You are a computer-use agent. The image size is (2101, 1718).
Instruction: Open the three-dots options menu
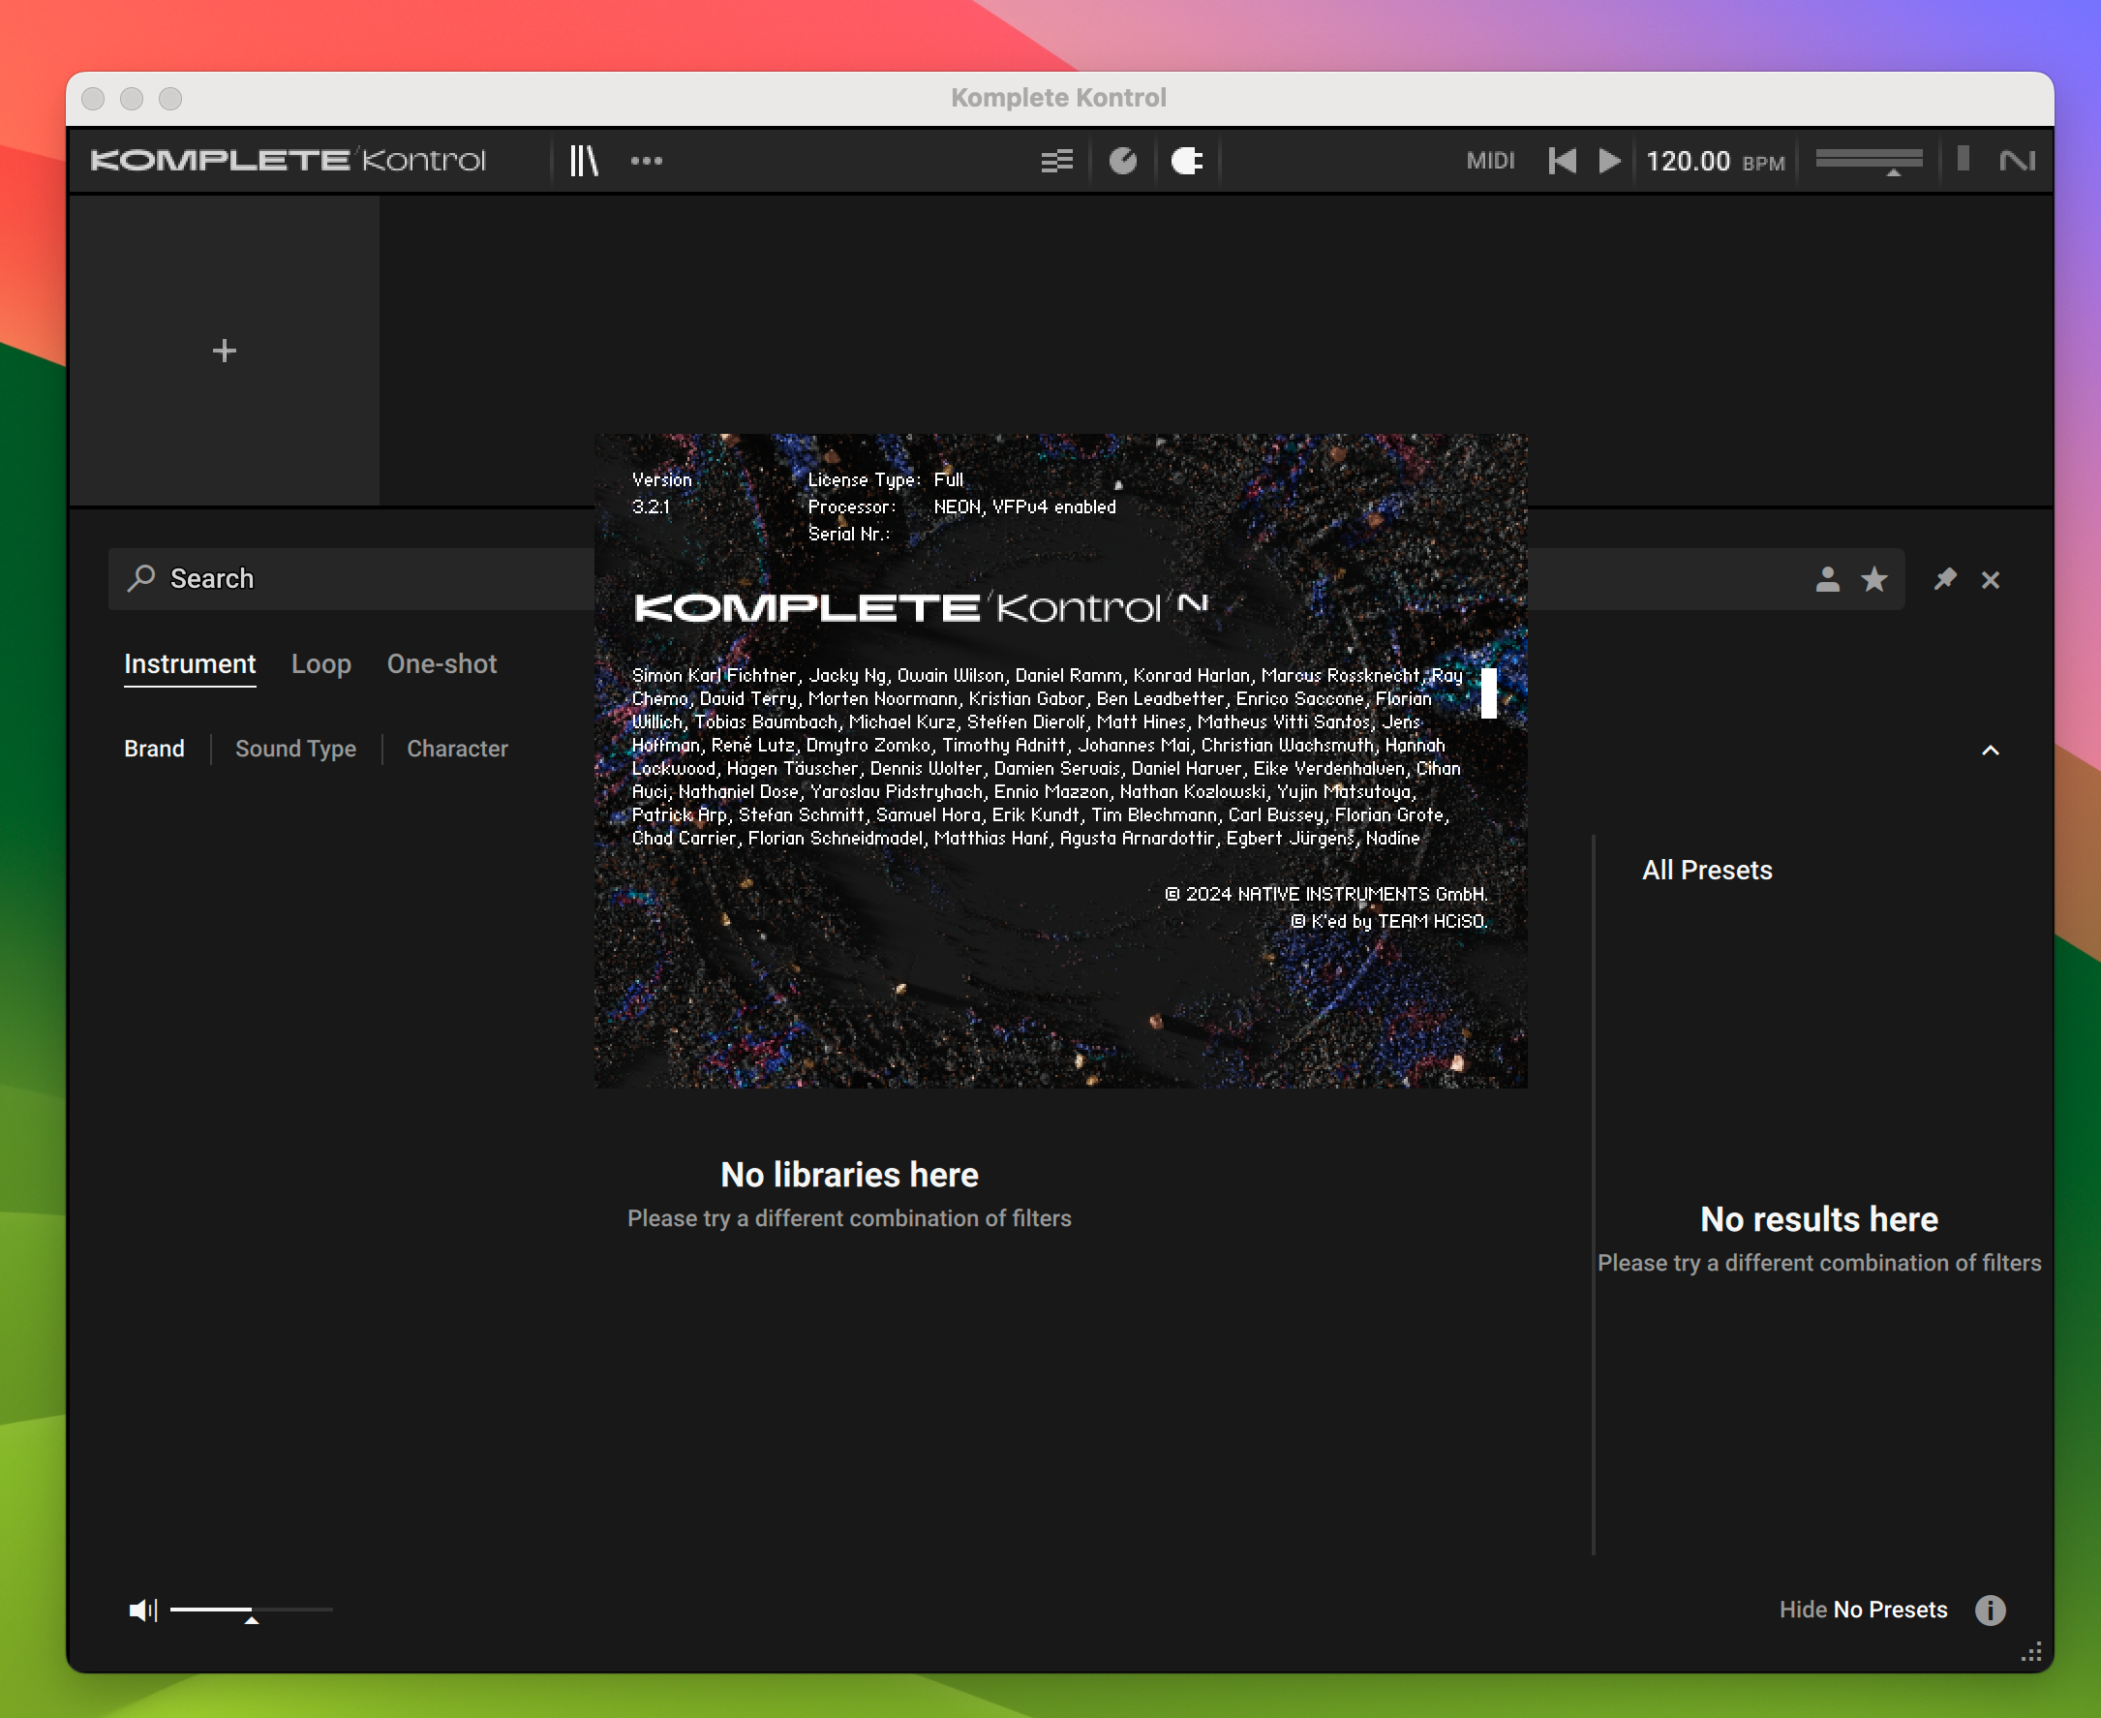click(x=646, y=161)
